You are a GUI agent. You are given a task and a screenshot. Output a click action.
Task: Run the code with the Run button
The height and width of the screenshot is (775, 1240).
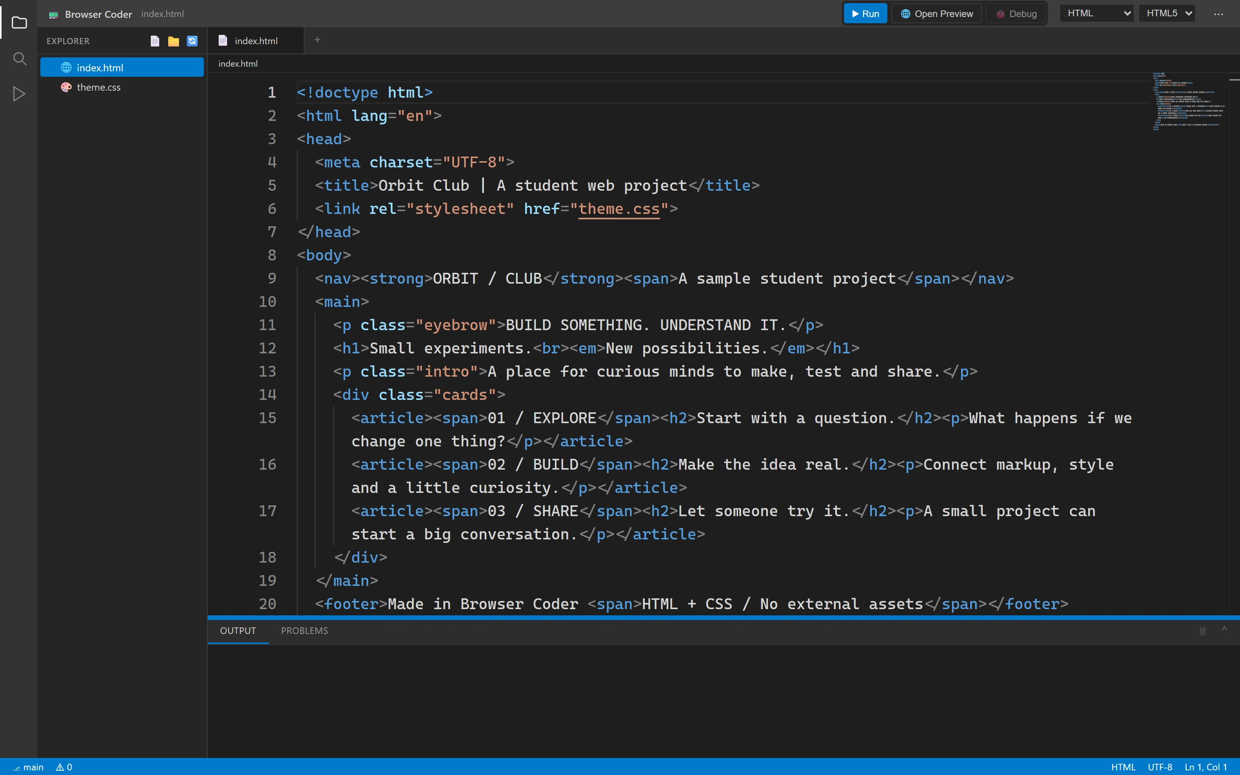865,14
